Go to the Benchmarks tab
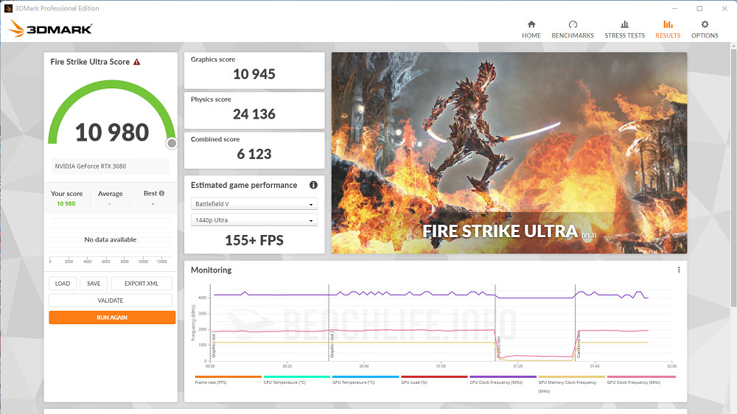This screenshot has height=414, width=737. (573, 29)
